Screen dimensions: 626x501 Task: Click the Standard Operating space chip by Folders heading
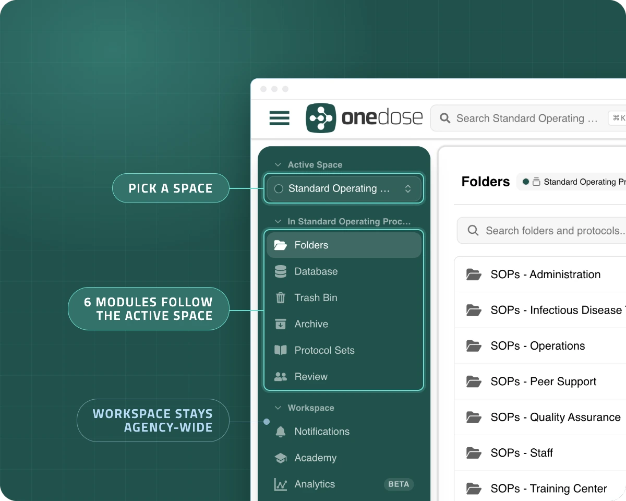click(572, 182)
